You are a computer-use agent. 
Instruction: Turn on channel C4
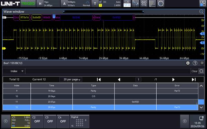pyautogui.click(x=63, y=121)
